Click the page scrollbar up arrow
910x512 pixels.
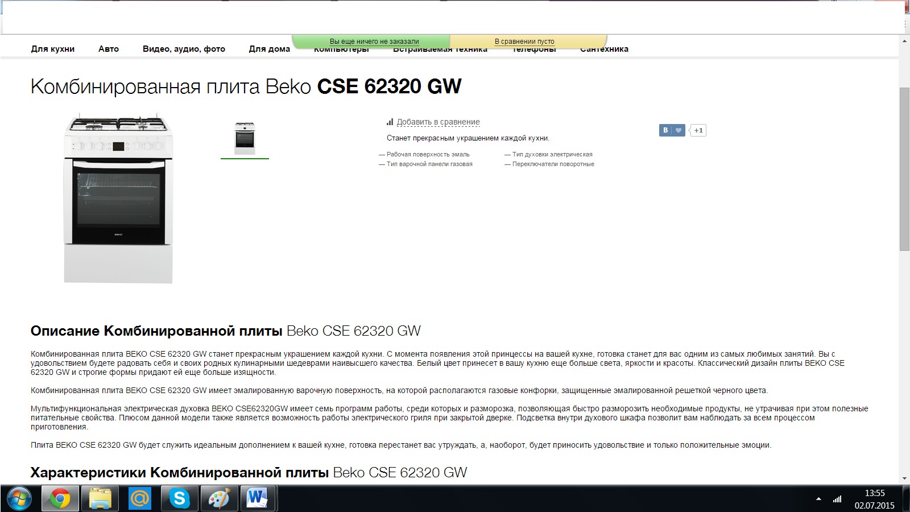[904, 41]
